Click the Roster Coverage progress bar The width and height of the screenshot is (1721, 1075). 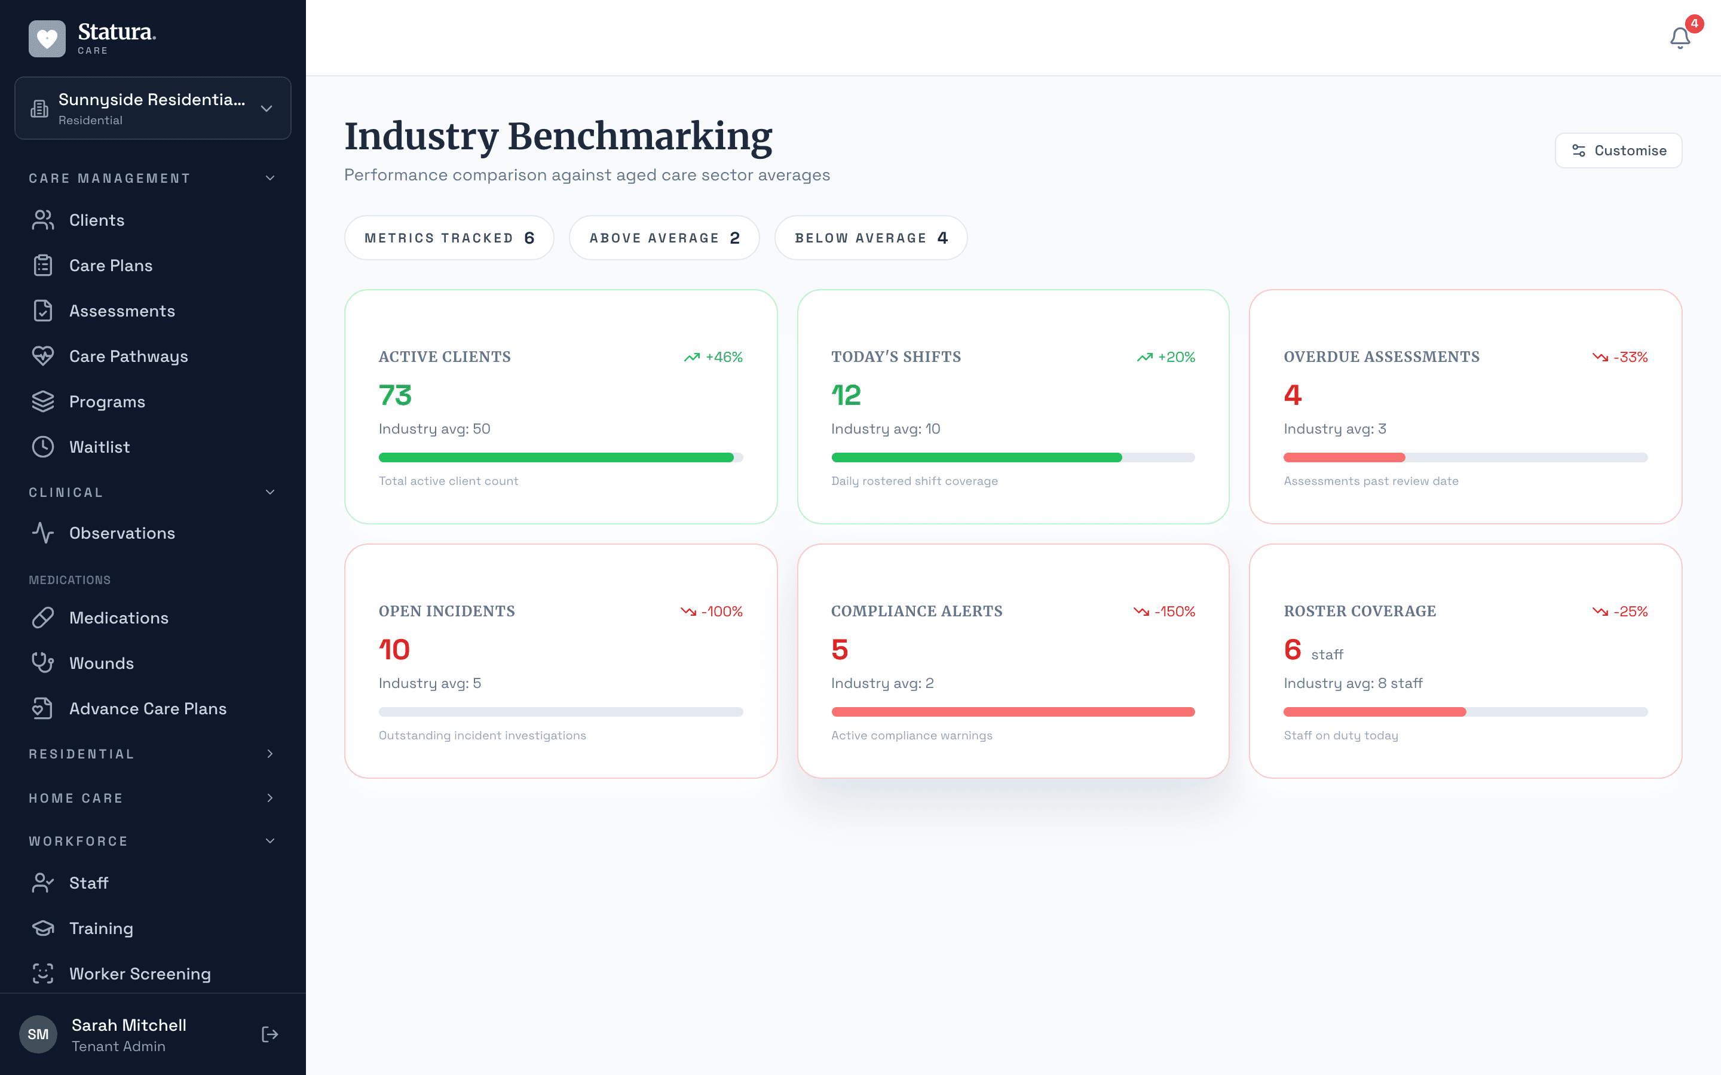pyautogui.click(x=1465, y=711)
